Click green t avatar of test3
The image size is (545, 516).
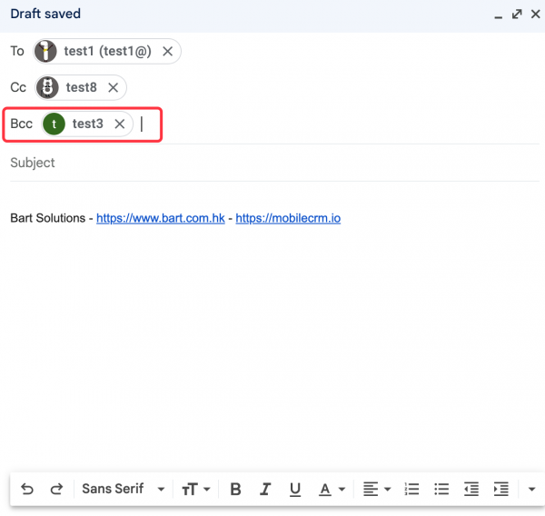coord(54,124)
